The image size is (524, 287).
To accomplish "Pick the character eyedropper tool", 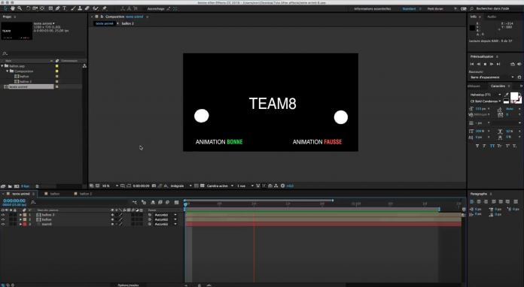I will [x=506, y=95].
